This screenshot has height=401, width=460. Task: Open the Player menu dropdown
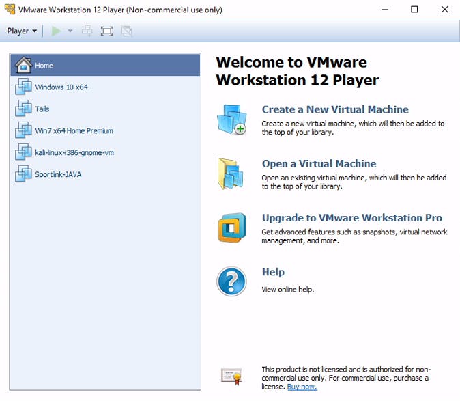[x=22, y=31]
